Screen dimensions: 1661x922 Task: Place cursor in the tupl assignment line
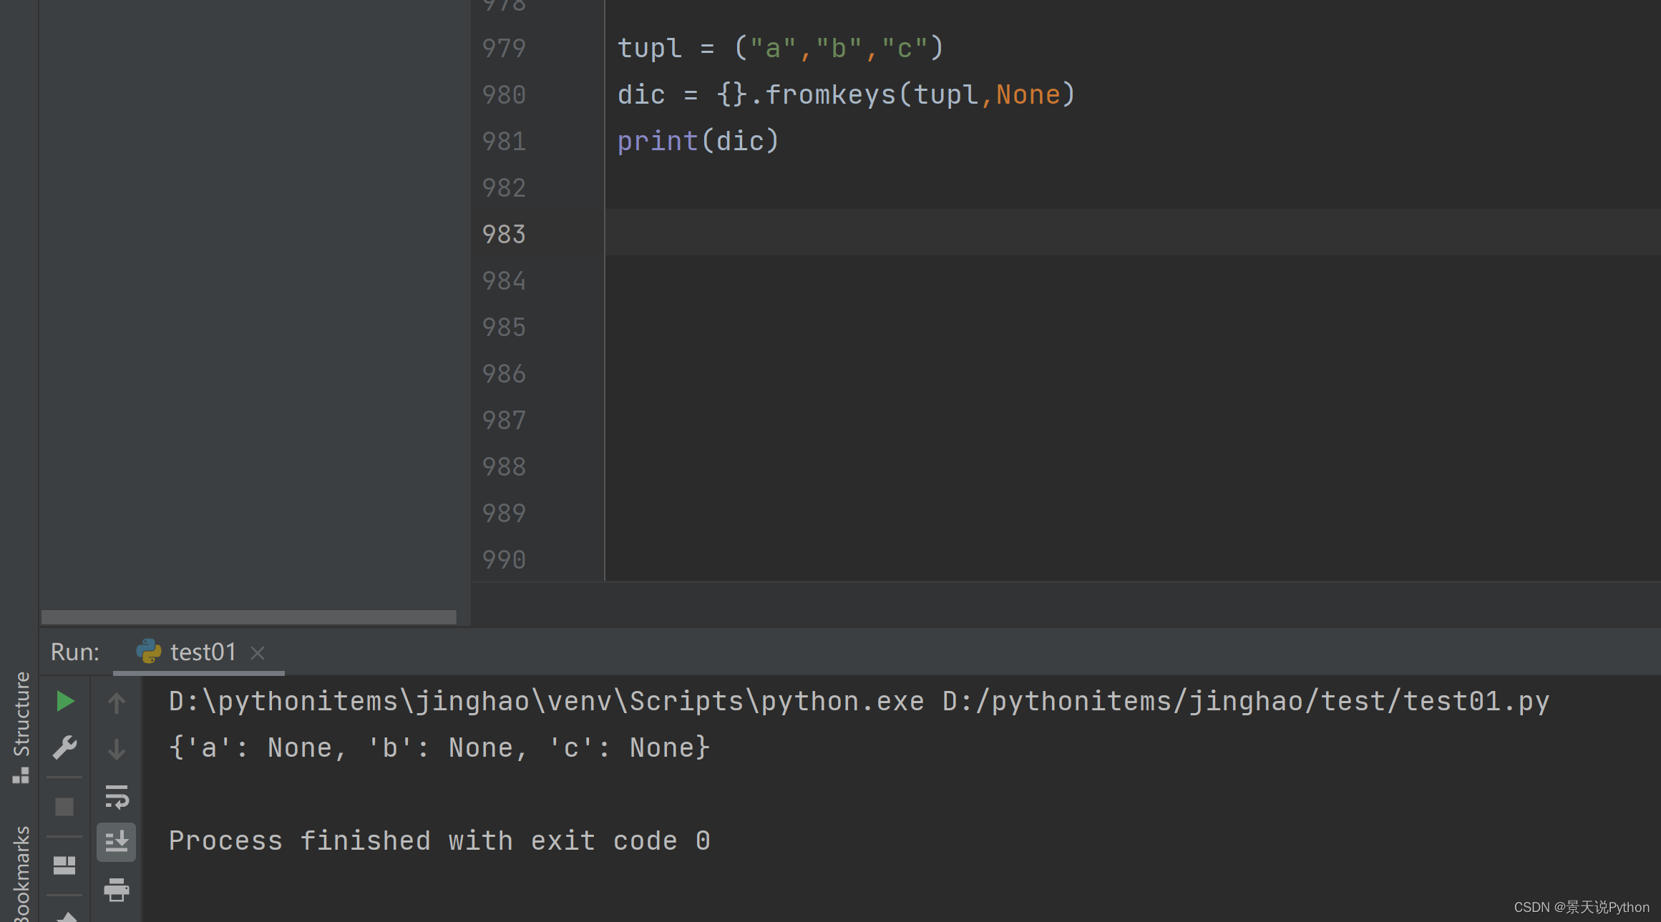pyautogui.click(x=781, y=48)
